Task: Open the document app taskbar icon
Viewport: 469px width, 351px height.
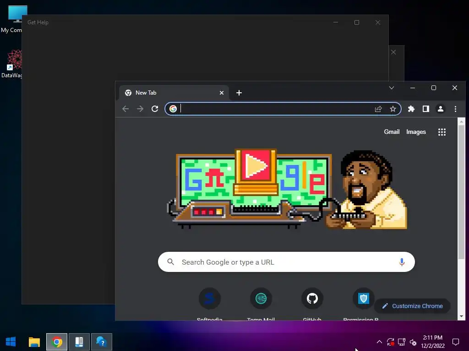Action: [x=79, y=342]
